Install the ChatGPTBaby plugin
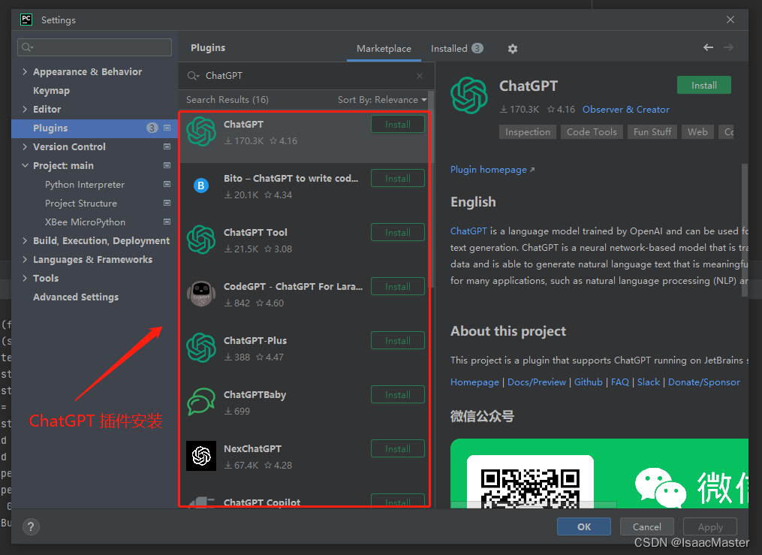762x555 pixels. click(x=398, y=394)
